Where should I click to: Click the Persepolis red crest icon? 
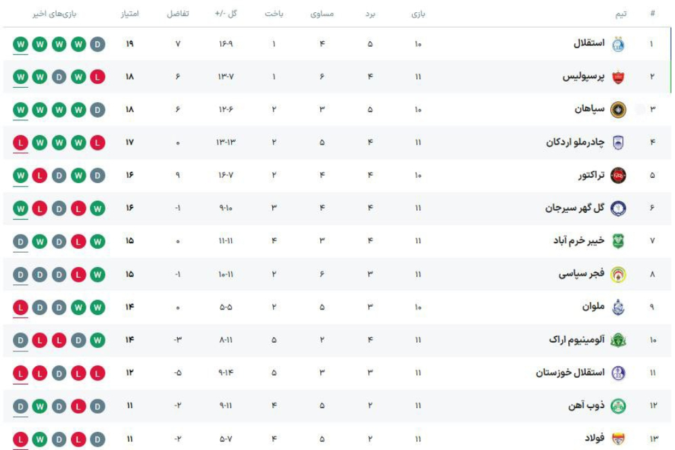click(616, 77)
